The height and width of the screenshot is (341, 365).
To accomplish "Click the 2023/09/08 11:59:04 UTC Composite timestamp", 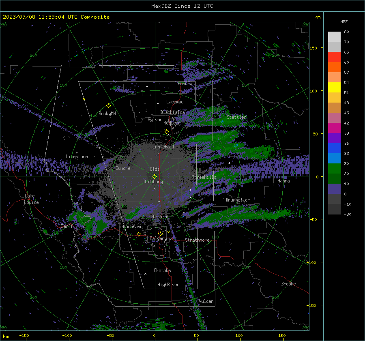I will click(x=56, y=17).
